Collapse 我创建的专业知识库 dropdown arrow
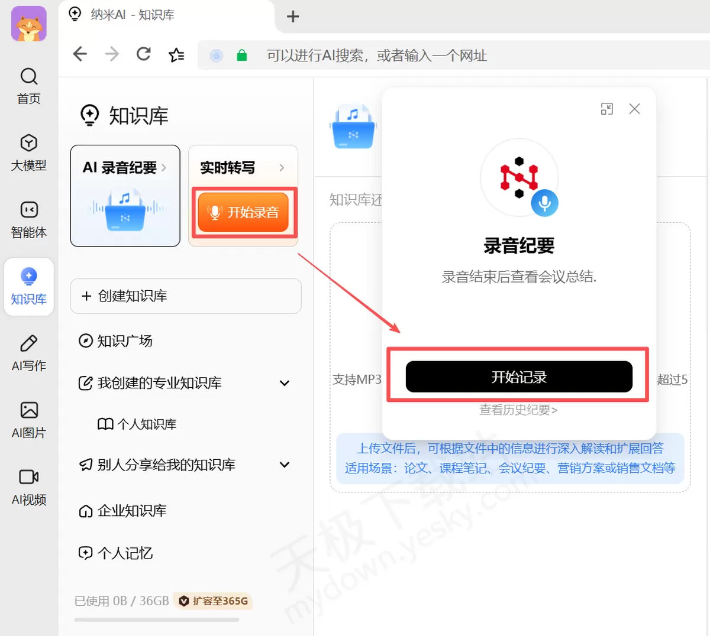Image resolution: width=710 pixels, height=636 pixels. pos(285,383)
